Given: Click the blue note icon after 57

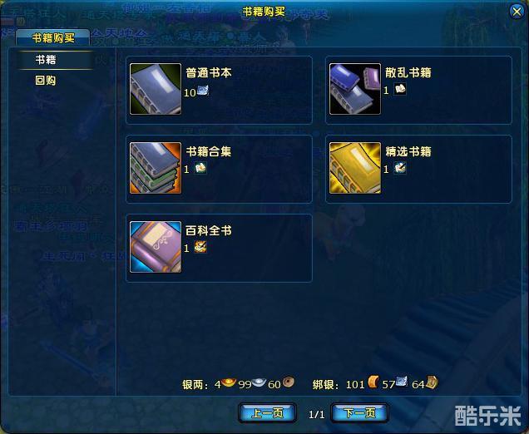Looking at the screenshot, I should (x=402, y=382).
